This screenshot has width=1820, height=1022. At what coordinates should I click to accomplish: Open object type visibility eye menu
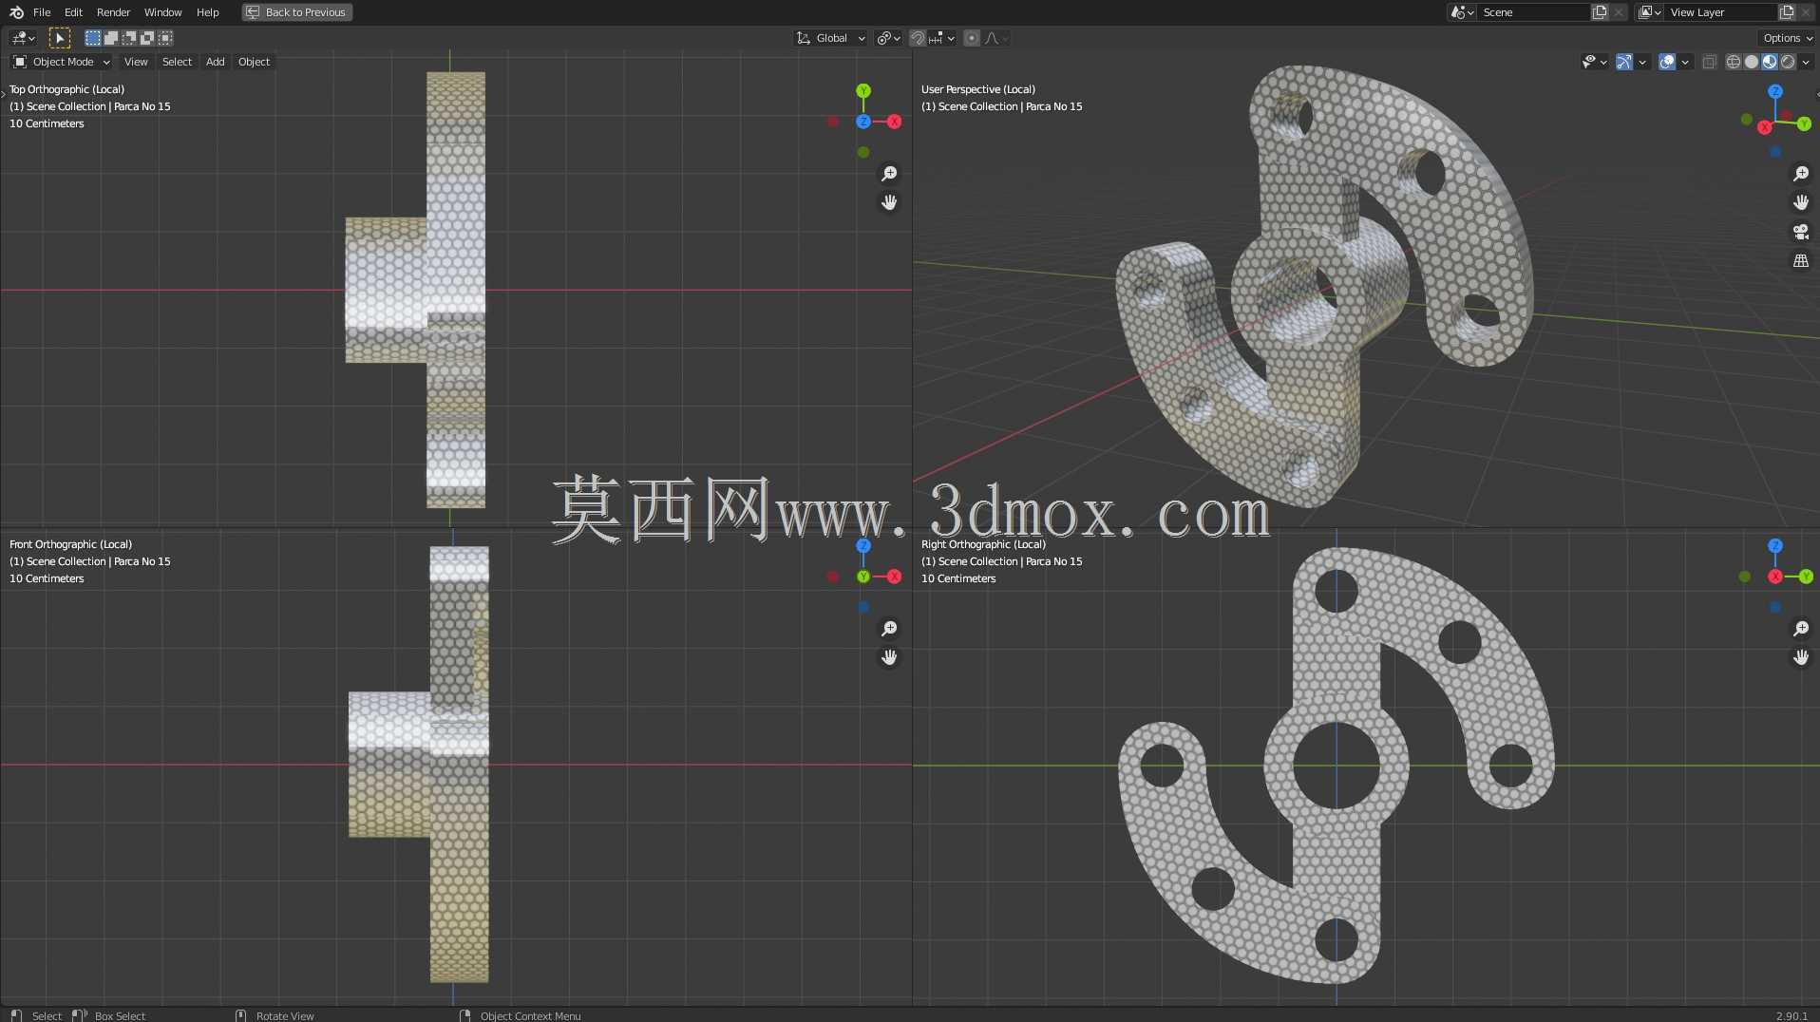(1594, 62)
